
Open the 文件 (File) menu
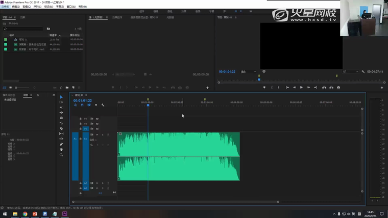coord(5,7)
